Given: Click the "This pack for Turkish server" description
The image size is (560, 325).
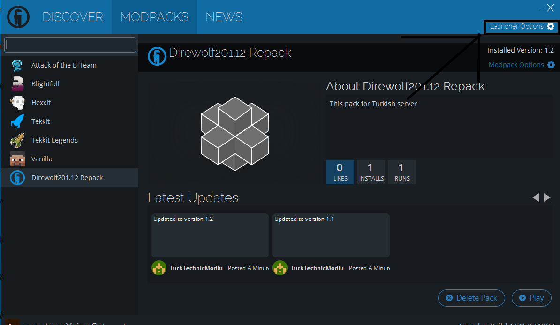Looking at the screenshot, I should point(373,104).
